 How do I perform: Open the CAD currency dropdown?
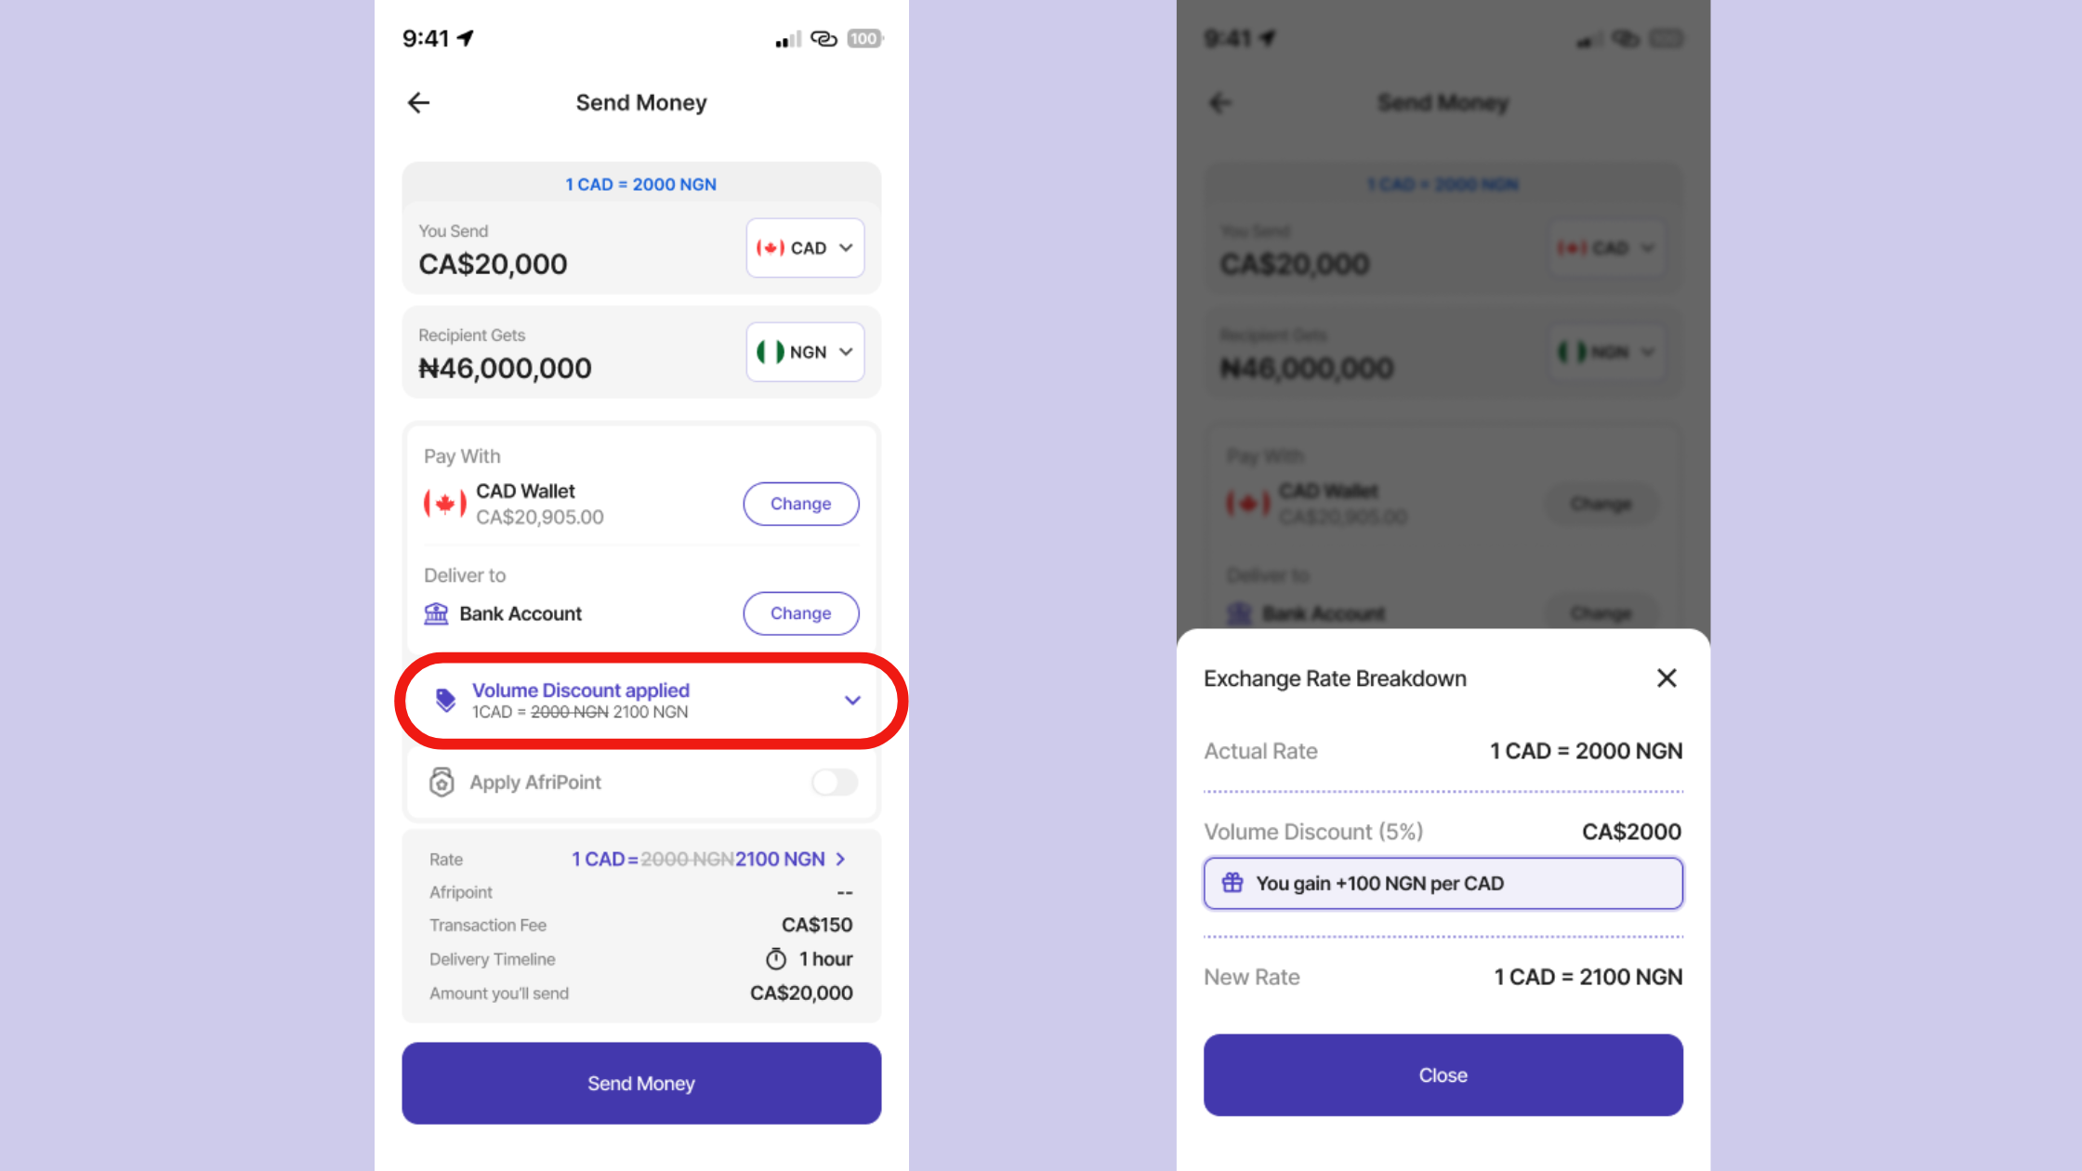point(805,248)
